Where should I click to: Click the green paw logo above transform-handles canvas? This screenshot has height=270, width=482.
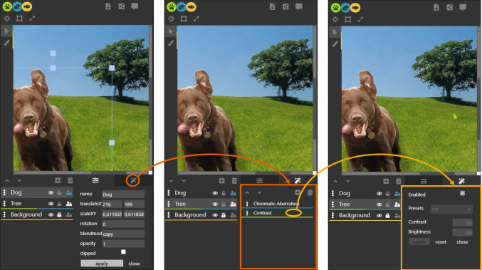[x=7, y=6]
